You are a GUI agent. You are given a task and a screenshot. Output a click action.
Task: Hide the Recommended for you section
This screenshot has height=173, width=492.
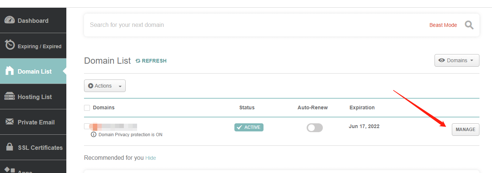(150, 158)
